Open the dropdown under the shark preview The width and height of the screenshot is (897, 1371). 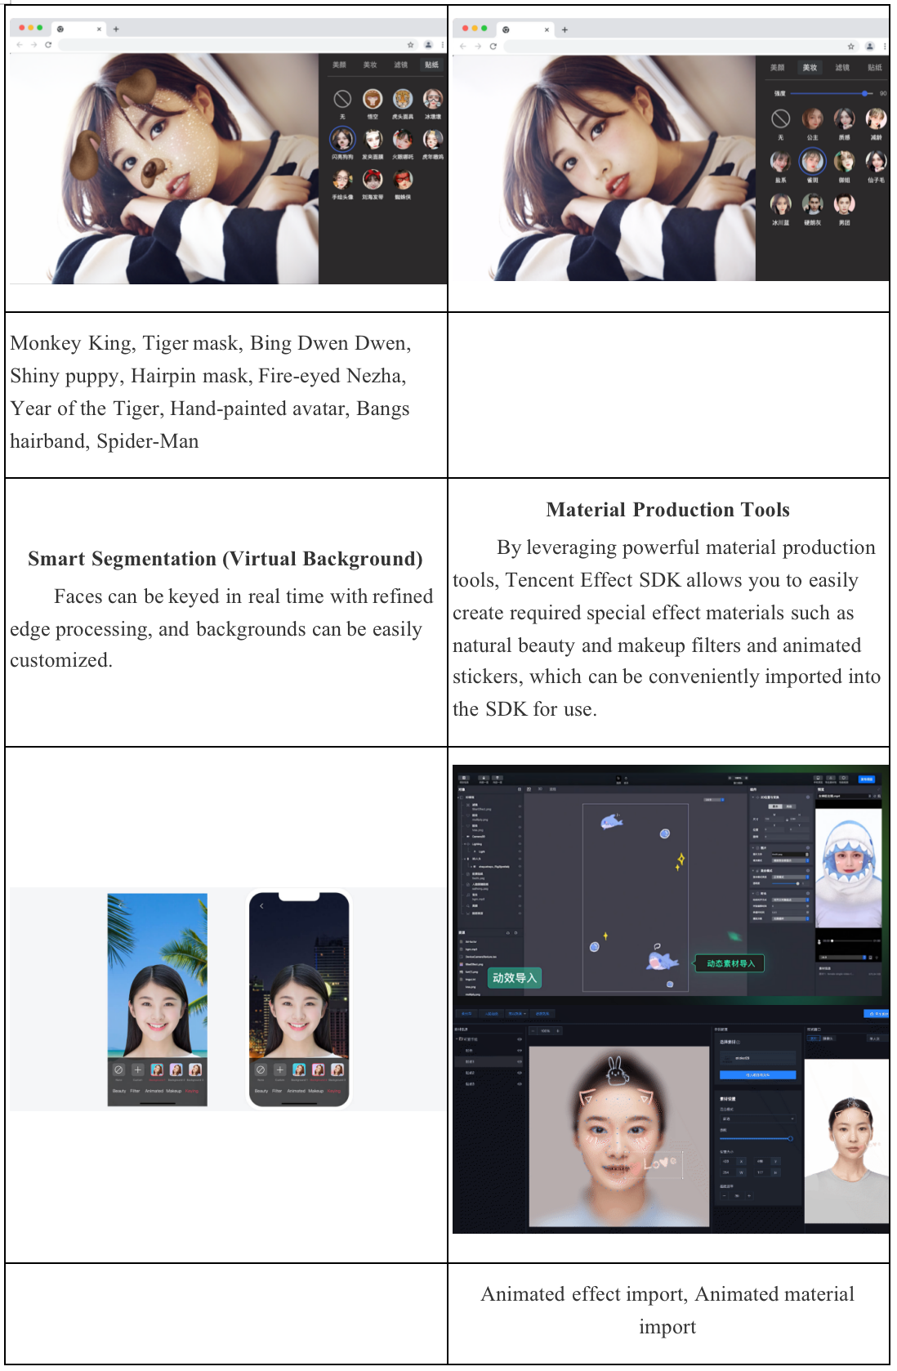click(x=850, y=956)
